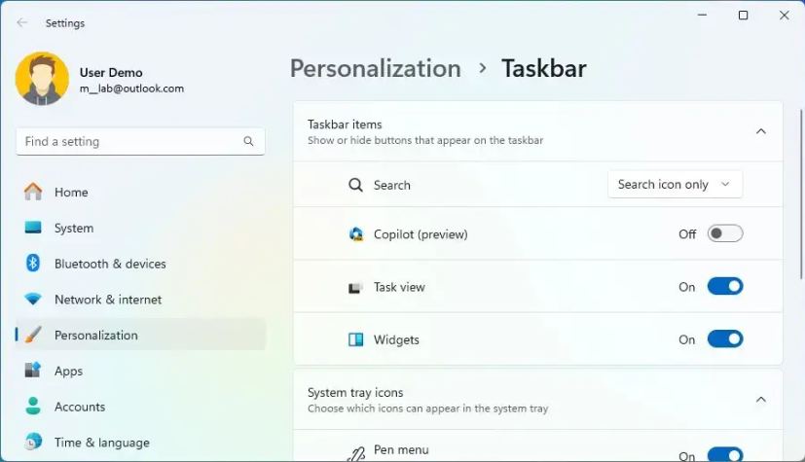Toggle the Pen menu switch
Image resolution: width=805 pixels, height=462 pixels.
coord(725,454)
